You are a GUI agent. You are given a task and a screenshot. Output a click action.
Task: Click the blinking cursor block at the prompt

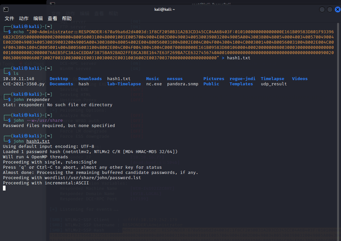click(4, 188)
